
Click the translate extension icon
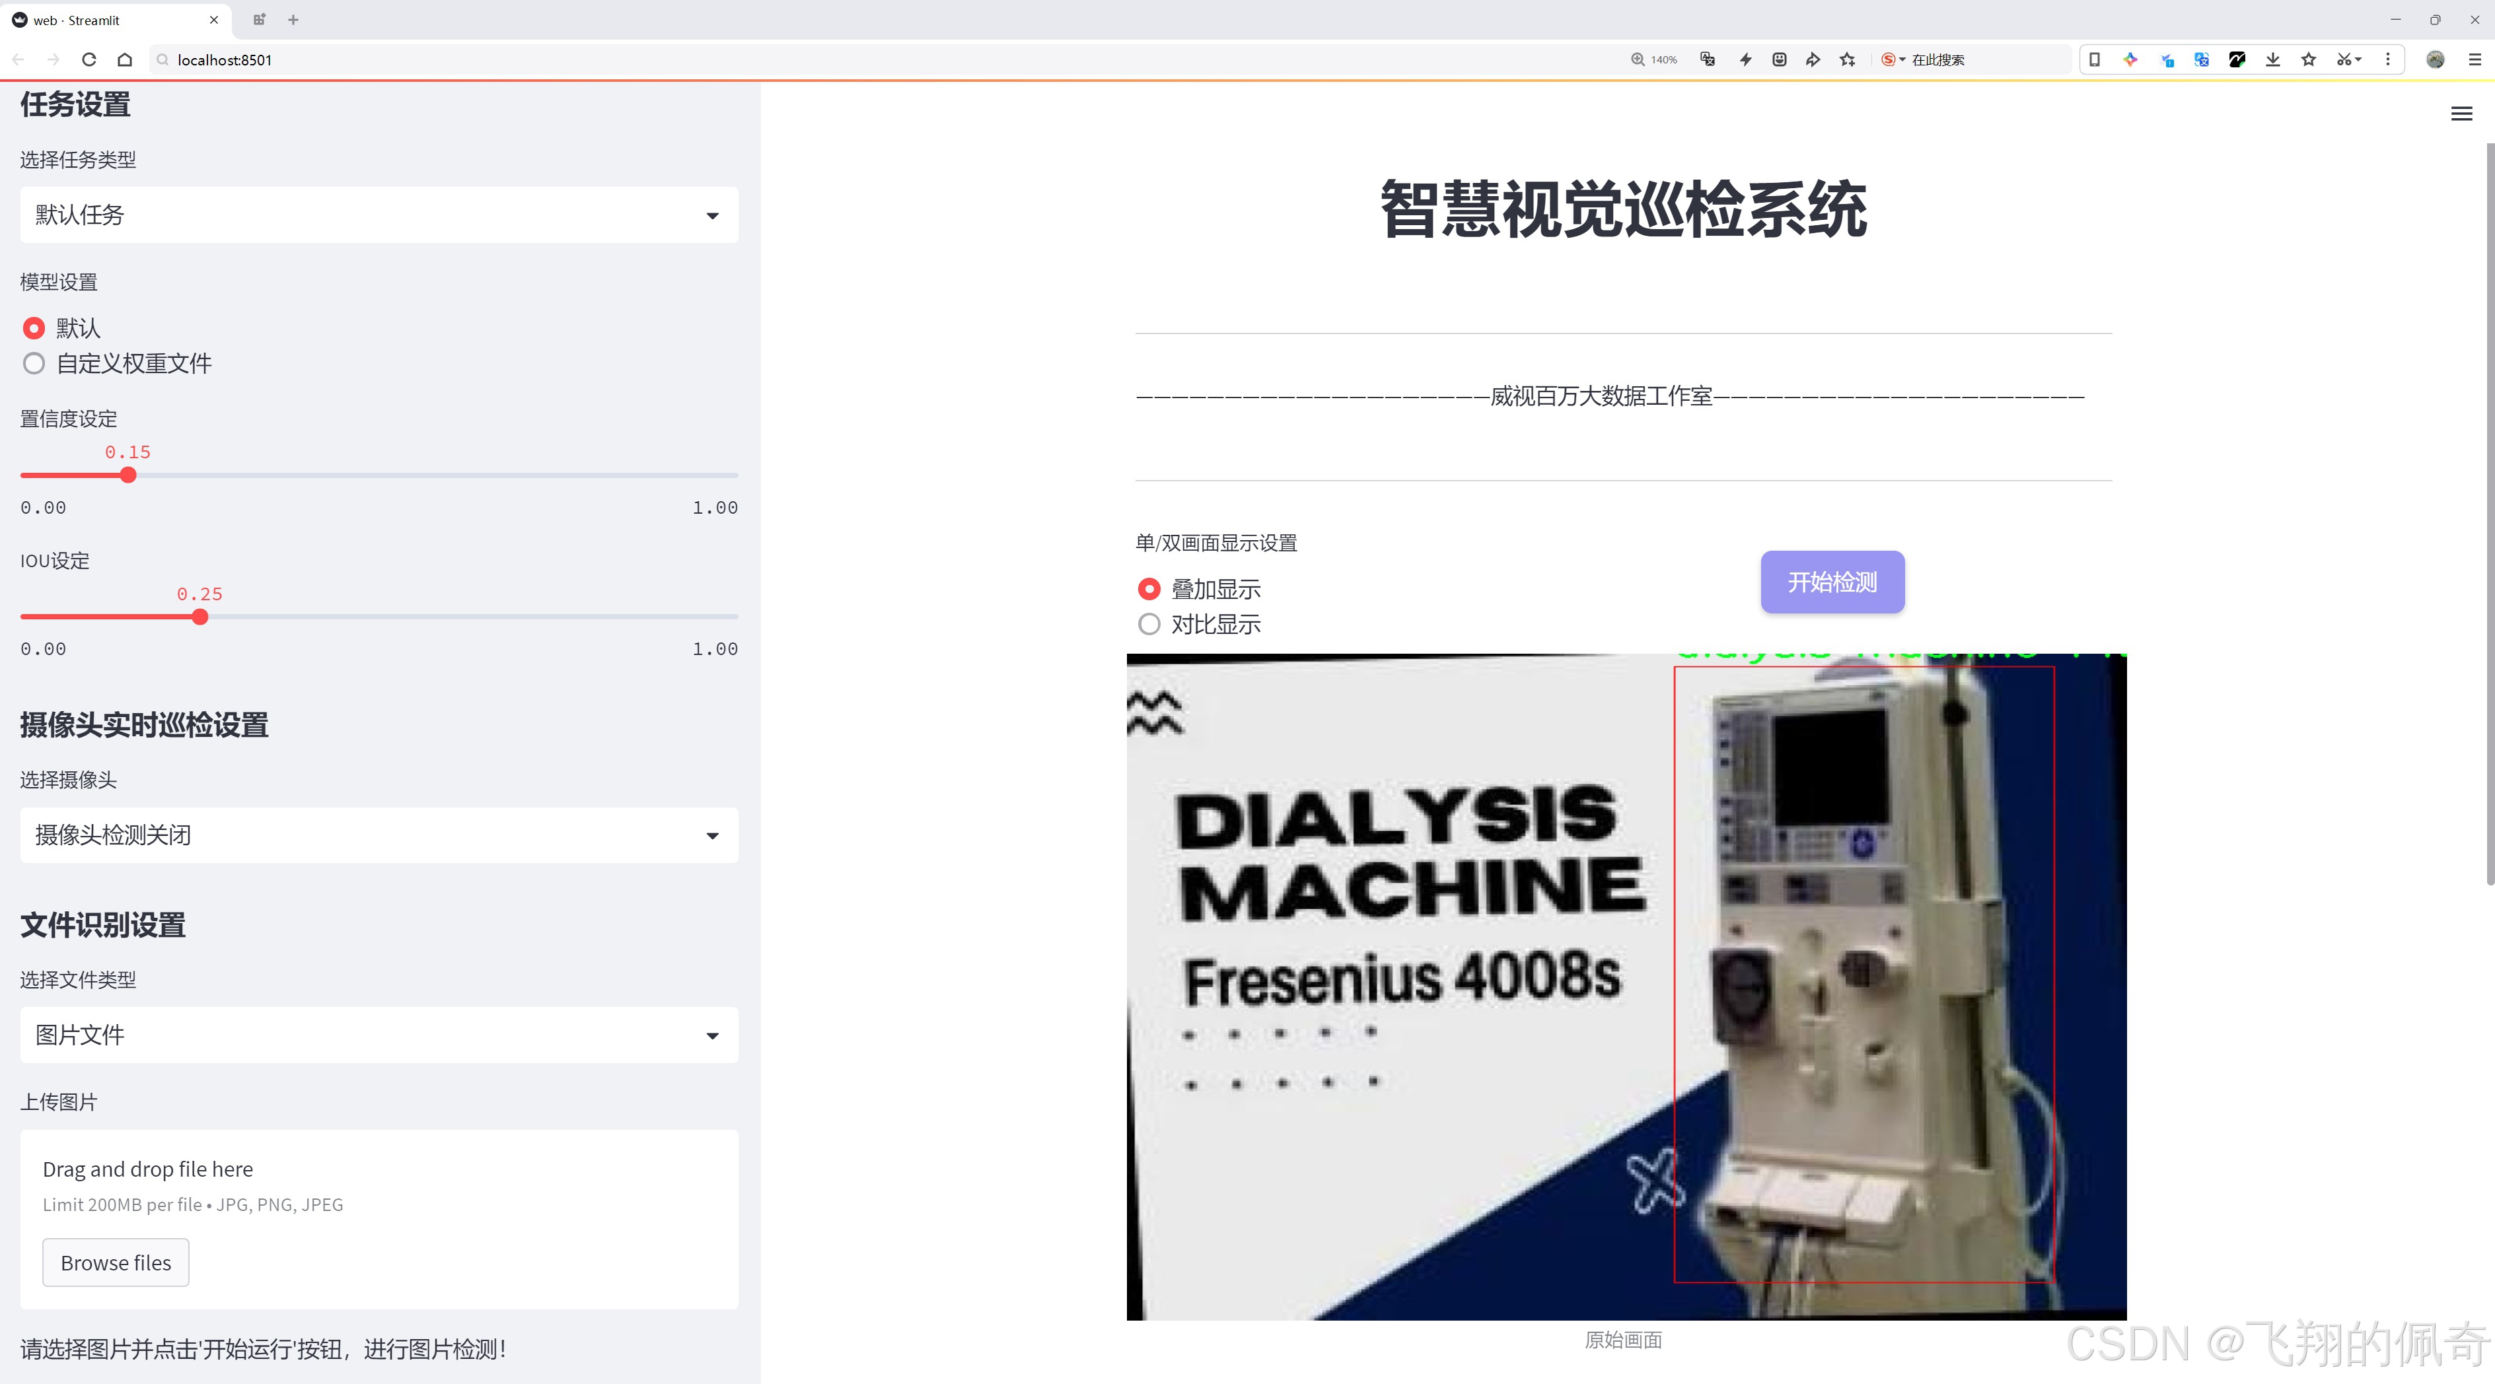[x=2202, y=59]
